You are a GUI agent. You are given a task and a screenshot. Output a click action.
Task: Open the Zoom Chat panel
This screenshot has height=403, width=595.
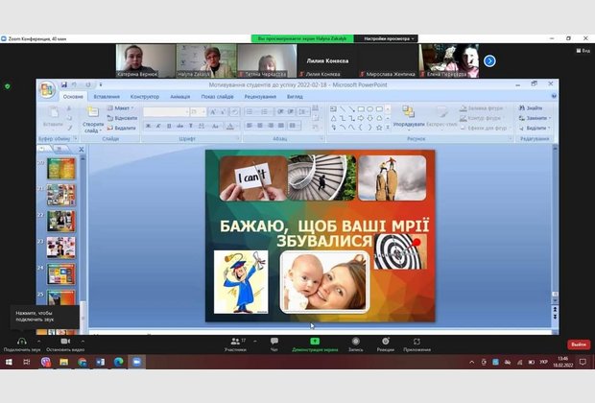pyautogui.click(x=274, y=343)
